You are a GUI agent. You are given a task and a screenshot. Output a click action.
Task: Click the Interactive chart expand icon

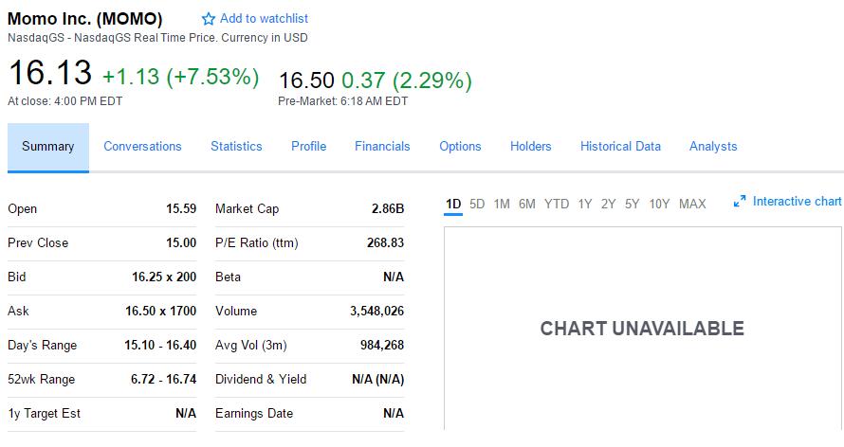coord(740,202)
